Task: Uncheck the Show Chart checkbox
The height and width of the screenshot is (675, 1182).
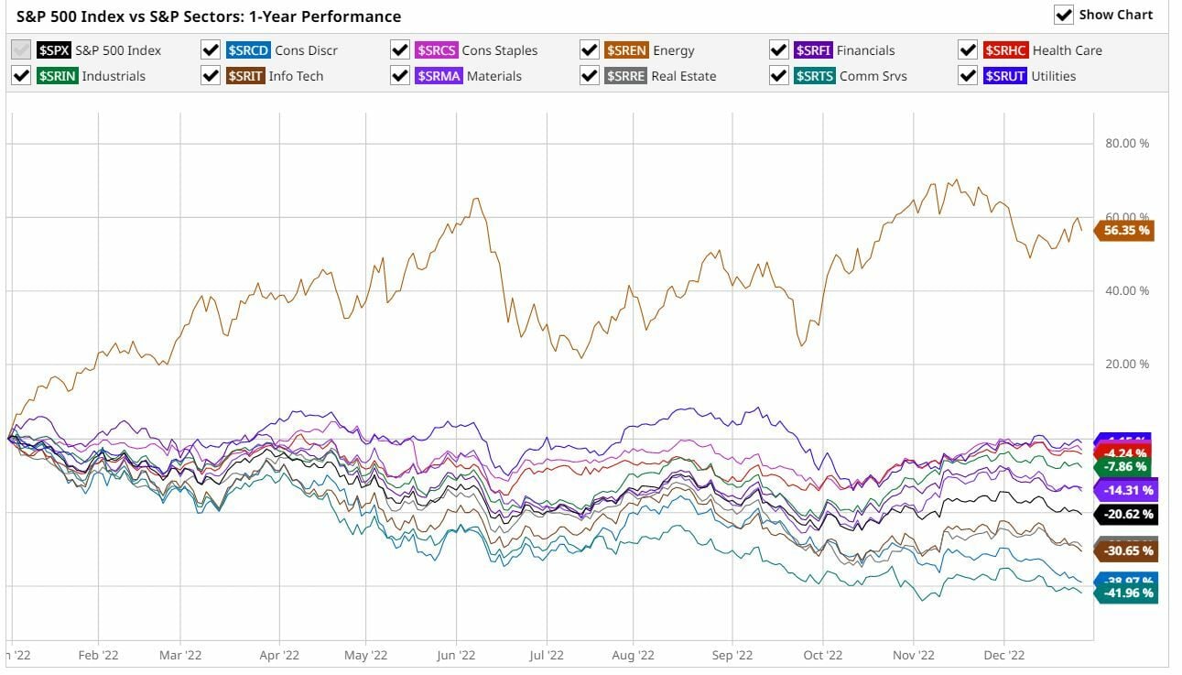Action: point(1064,16)
